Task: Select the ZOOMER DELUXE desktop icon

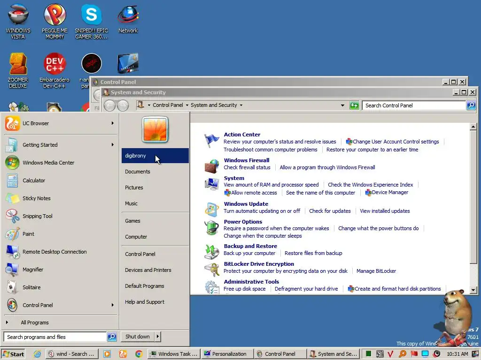Action: 18,70
